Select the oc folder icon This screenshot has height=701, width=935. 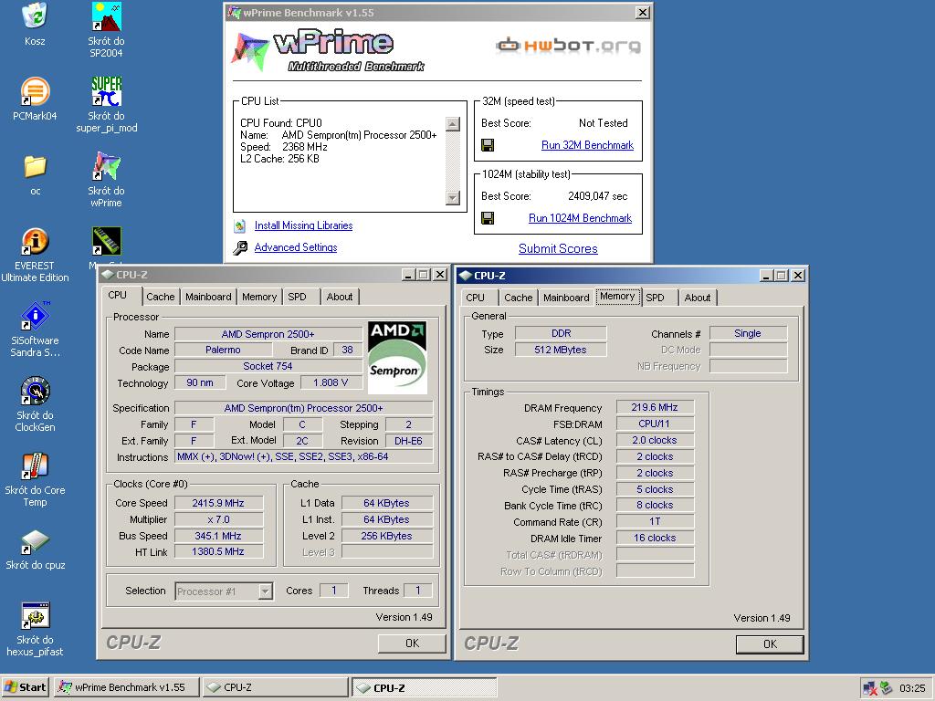[36, 167]
